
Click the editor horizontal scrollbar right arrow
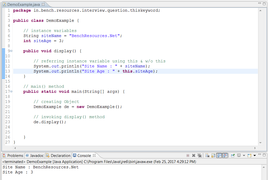(255, 148)
